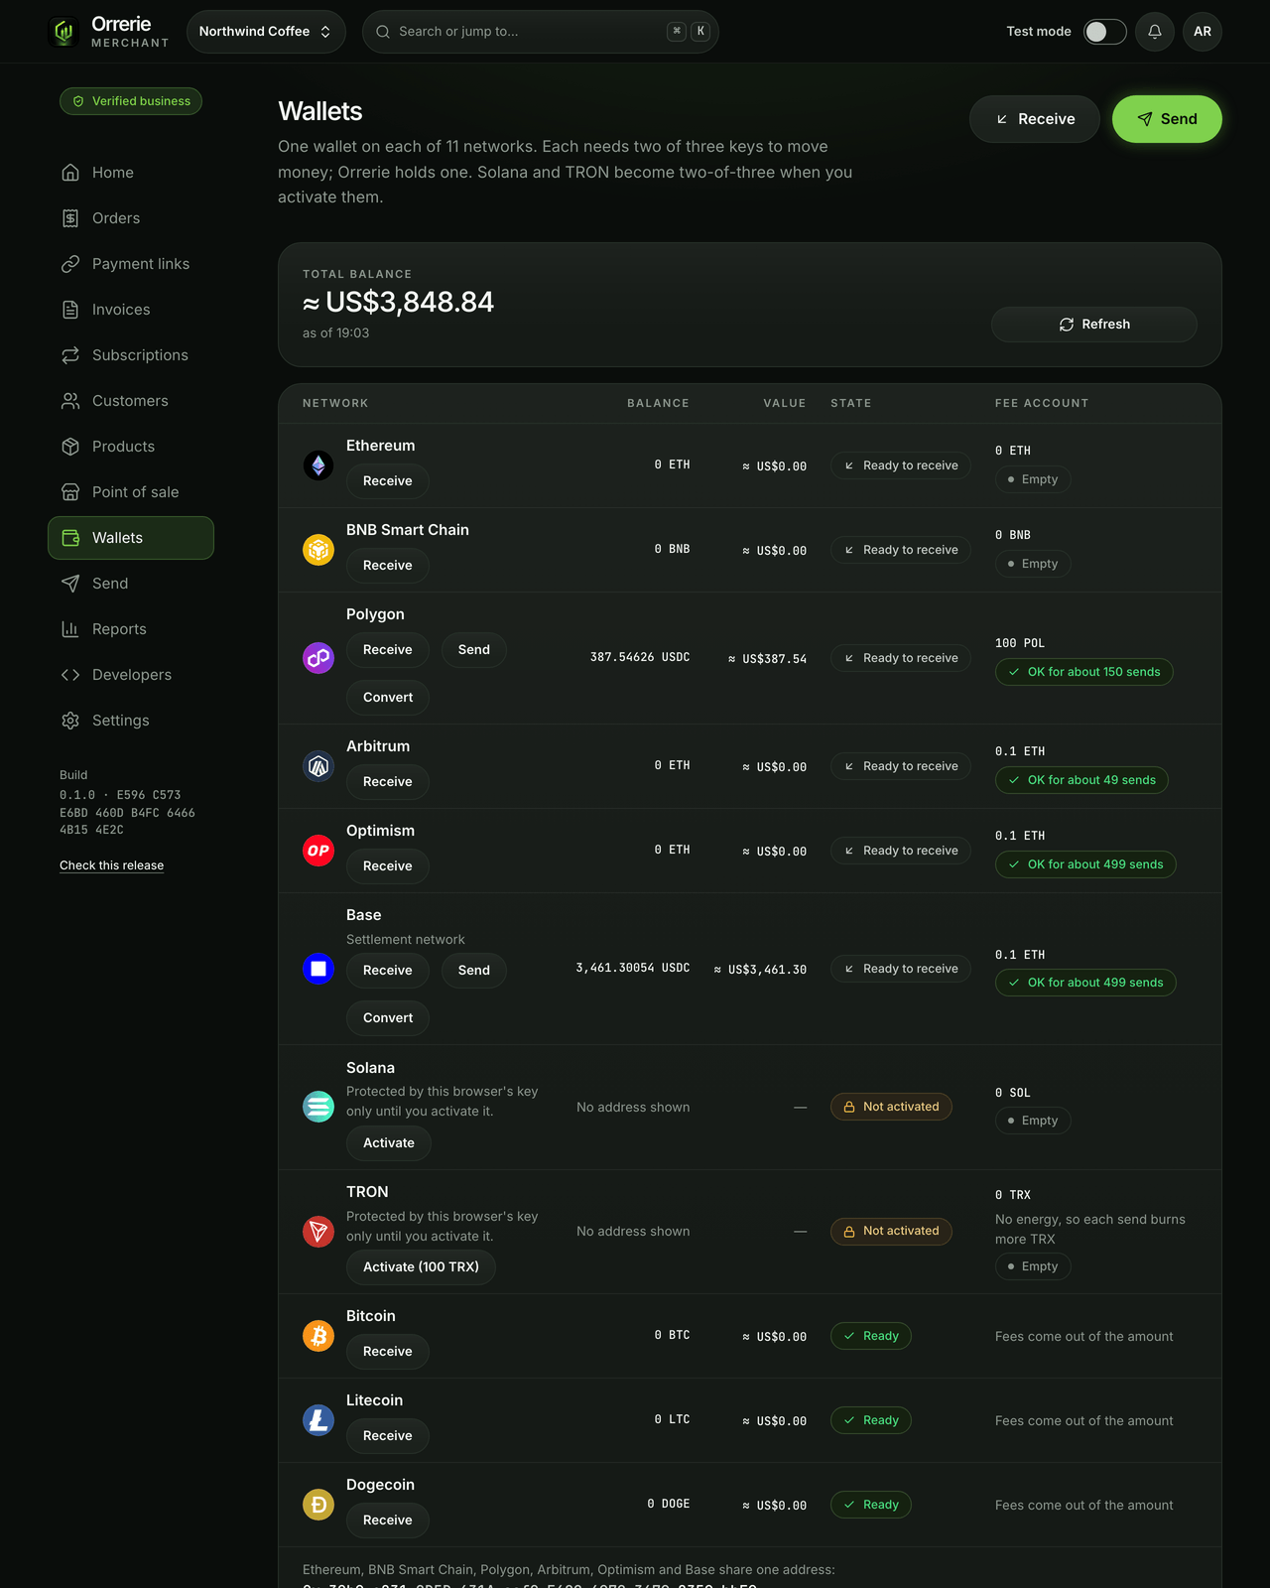Click the green Send button in header
The height and width of the screenshot is (1588, 1270).
click(1167, 119)
